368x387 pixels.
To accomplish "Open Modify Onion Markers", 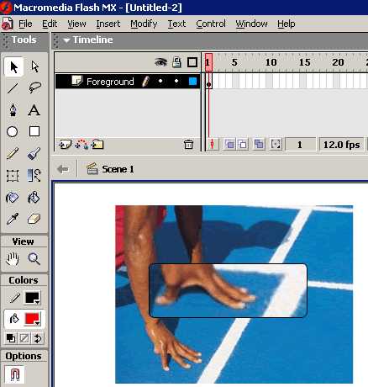I will (x=276, y=145).
